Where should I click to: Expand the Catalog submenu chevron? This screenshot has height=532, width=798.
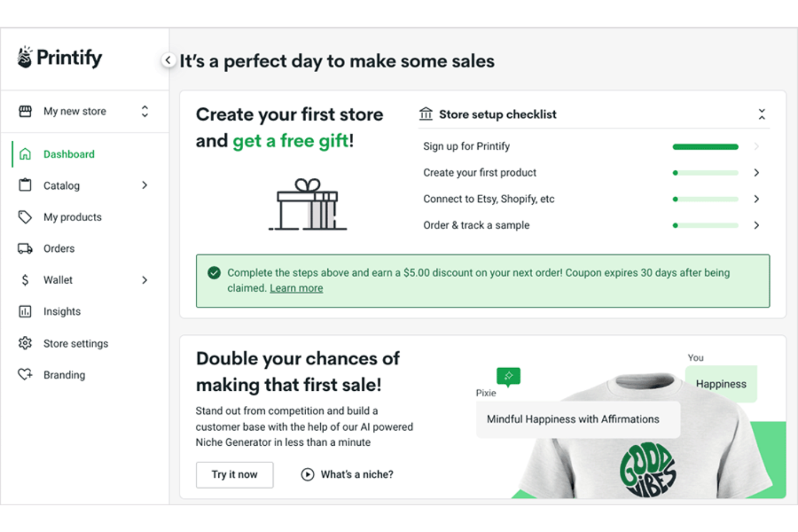tap(144, 185)
